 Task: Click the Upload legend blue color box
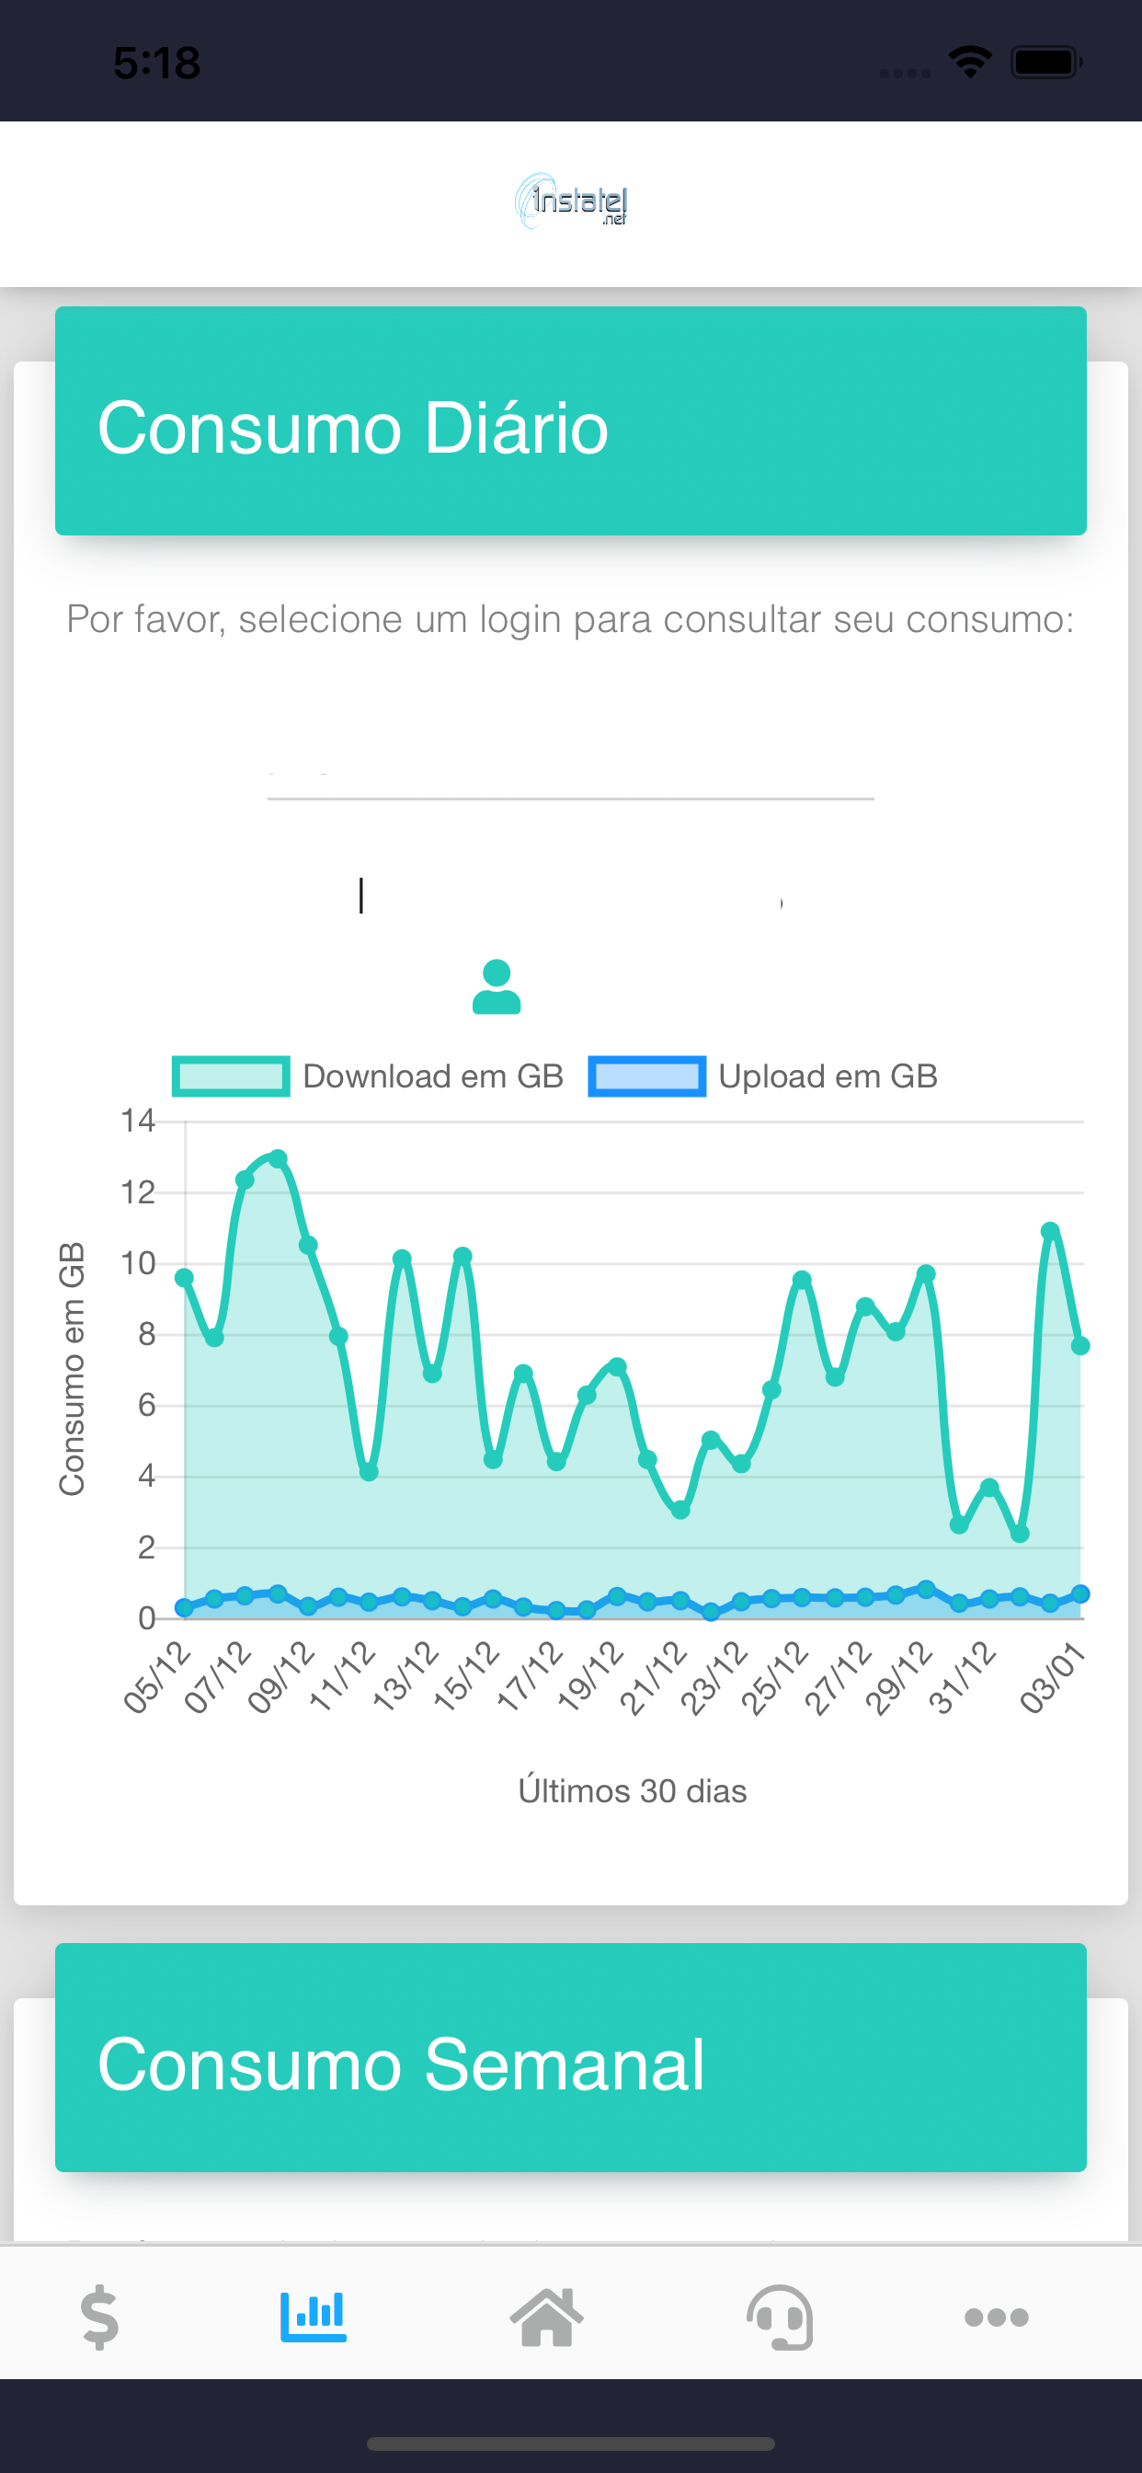[x=646, y=1076]
